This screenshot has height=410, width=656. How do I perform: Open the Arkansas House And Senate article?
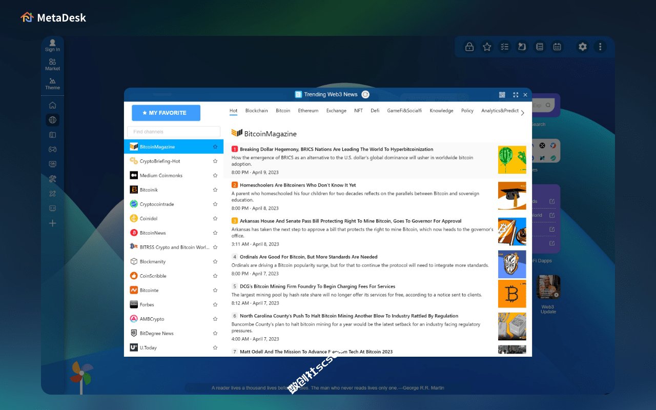coord(351,221)
